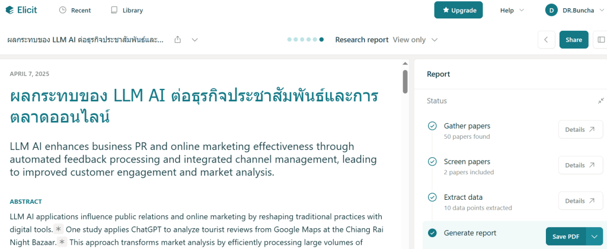Click the Elicit logo icon
This screenshot has width=607, height=249.
pyautogui.click(x=9, y=10)
